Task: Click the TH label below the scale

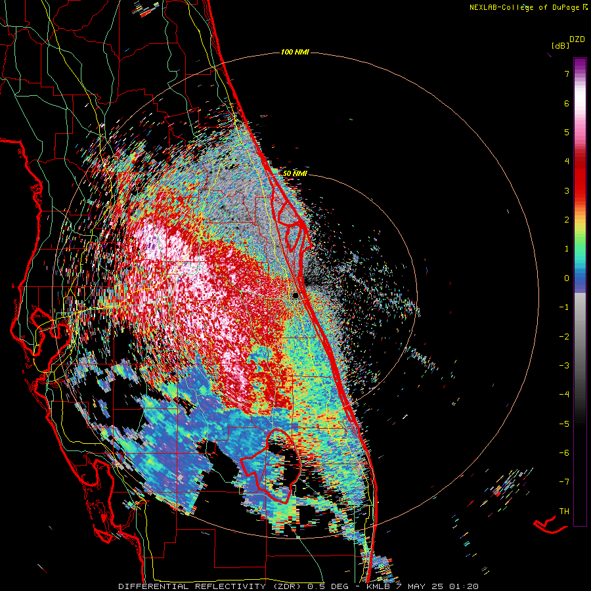Action: coord(564,512)
